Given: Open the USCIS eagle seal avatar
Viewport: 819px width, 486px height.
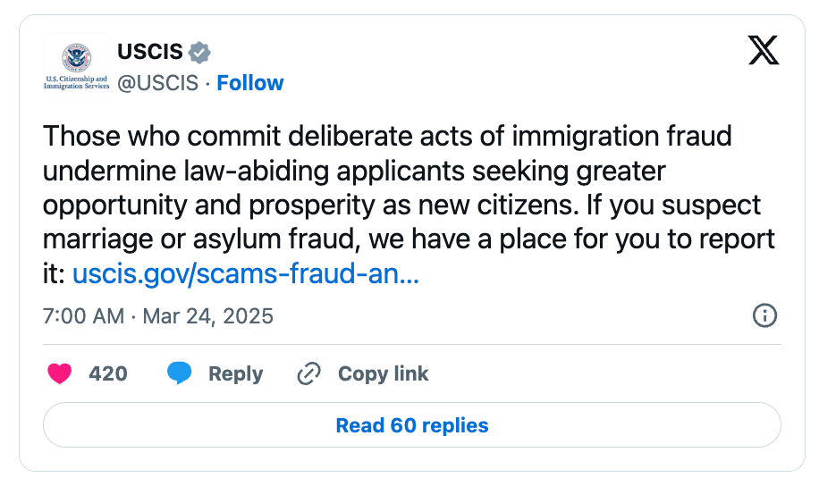Looking at the screenshot, I should 76,57.
